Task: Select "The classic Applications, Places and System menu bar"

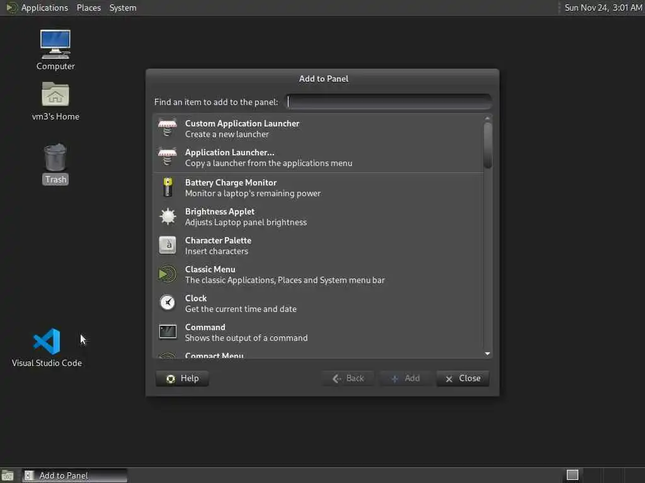Action: point(285,280)
